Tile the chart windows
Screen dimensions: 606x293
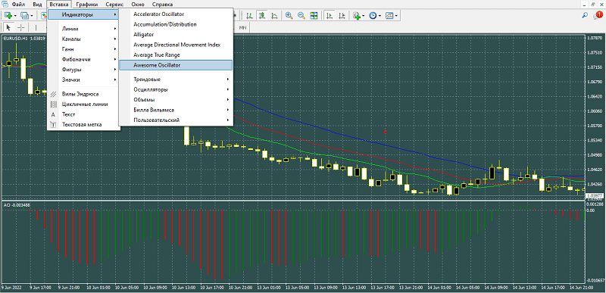314,15
